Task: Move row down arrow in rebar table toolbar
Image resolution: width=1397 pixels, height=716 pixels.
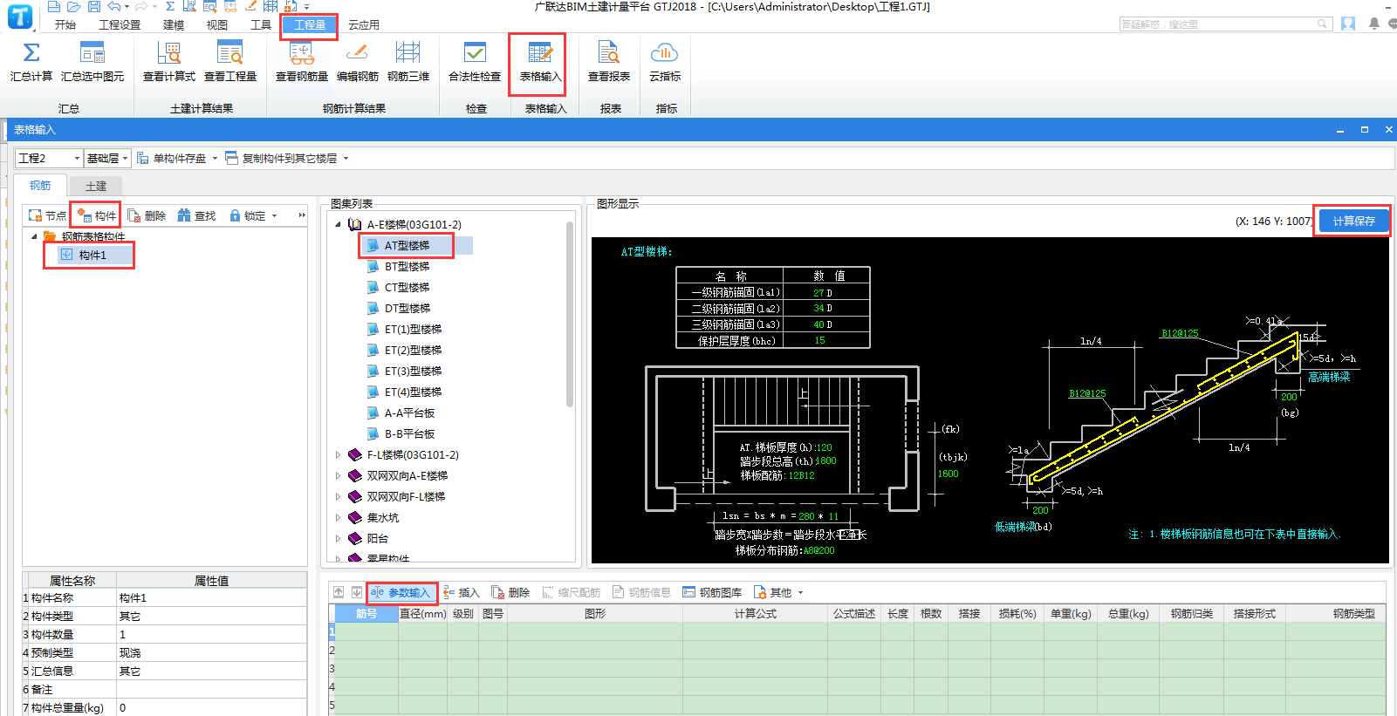Action: 357,592
